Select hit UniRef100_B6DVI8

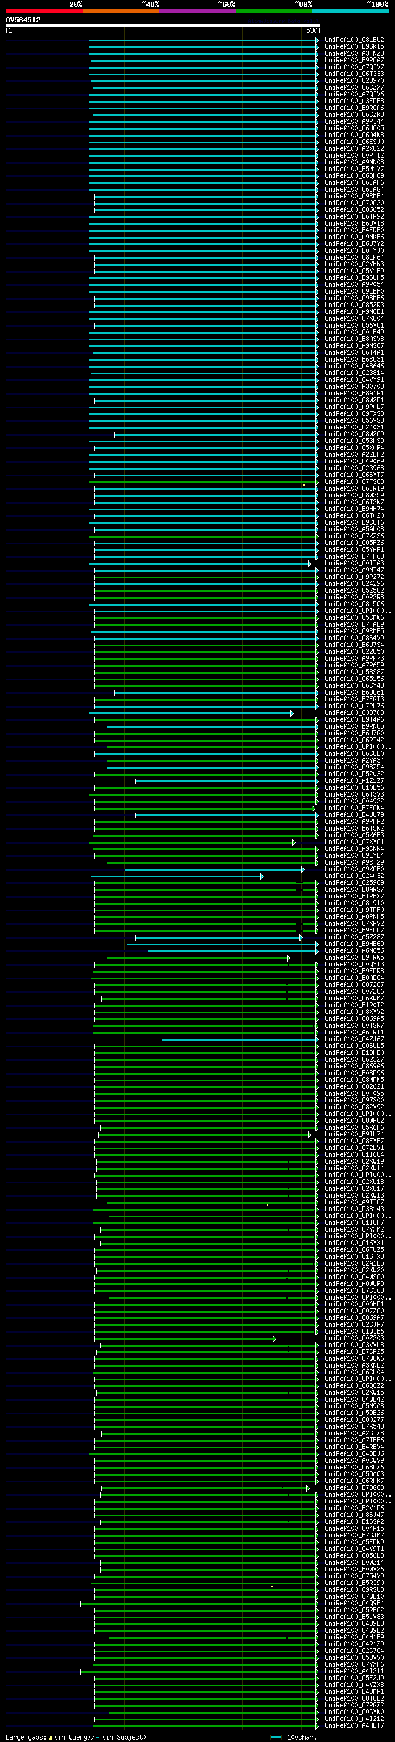coord(354,223)
